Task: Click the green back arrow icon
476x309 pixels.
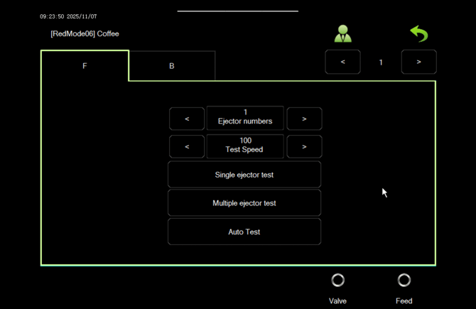Action: pyautogui.click(x=419, y=33)
